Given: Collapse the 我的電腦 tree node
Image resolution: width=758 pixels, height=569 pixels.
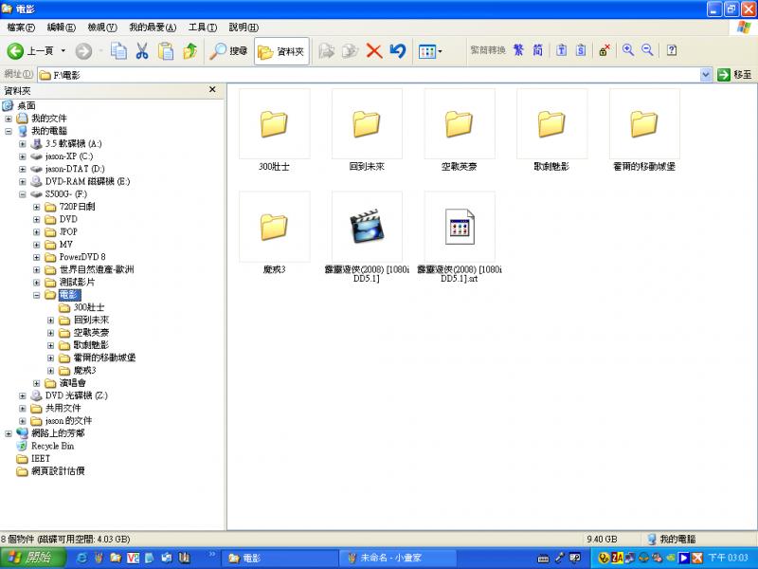Looking at the screenshot, I should (x=9, y=131).
